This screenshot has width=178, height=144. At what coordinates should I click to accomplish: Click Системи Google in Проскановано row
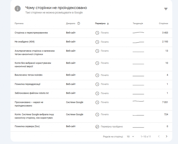[x=75, y=102]
